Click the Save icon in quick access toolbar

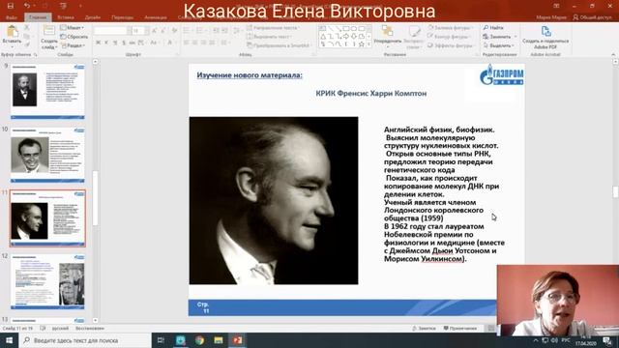click(11, 6)
